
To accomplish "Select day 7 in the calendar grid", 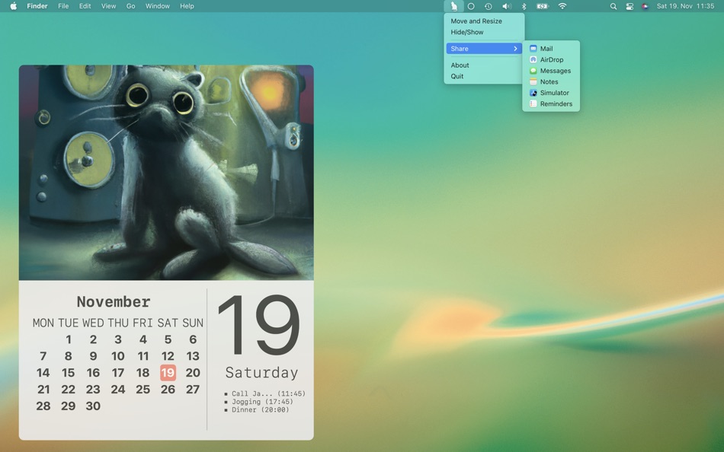I will 43,356.
